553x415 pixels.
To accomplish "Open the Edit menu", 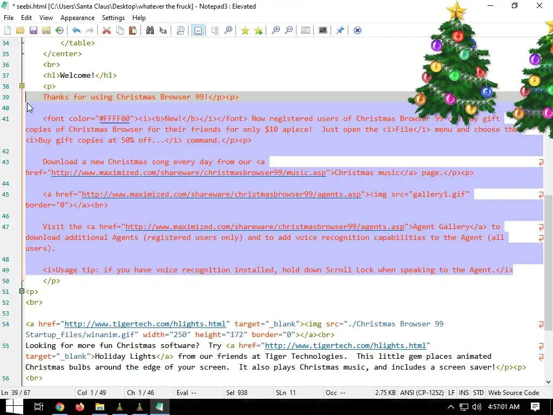I will [26, 18].
